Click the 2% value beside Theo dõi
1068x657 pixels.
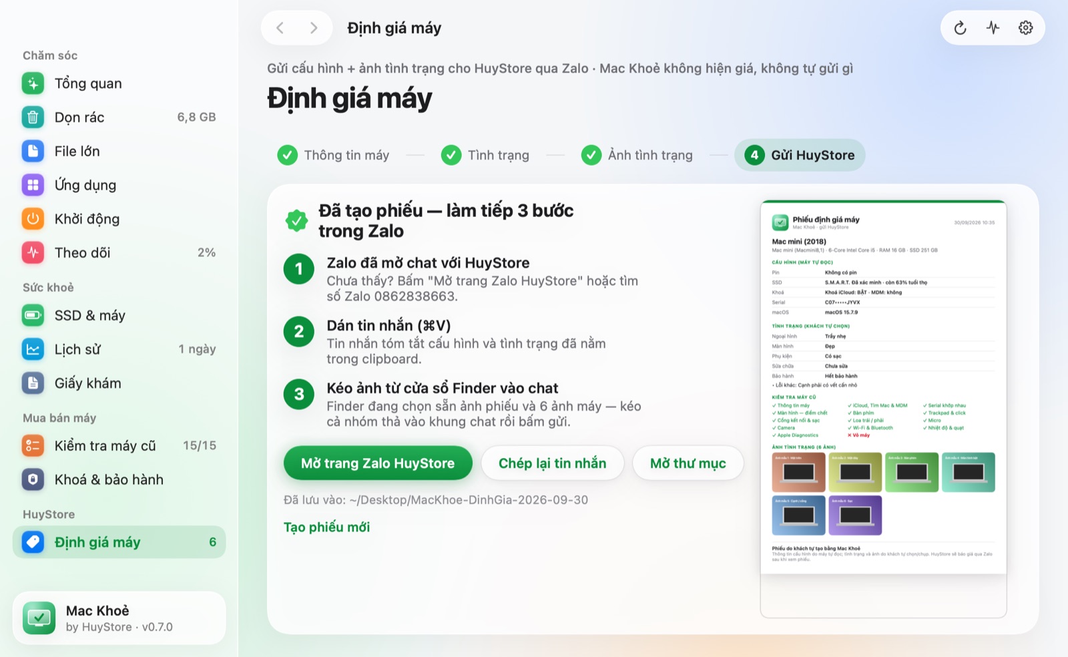point(206,252)
